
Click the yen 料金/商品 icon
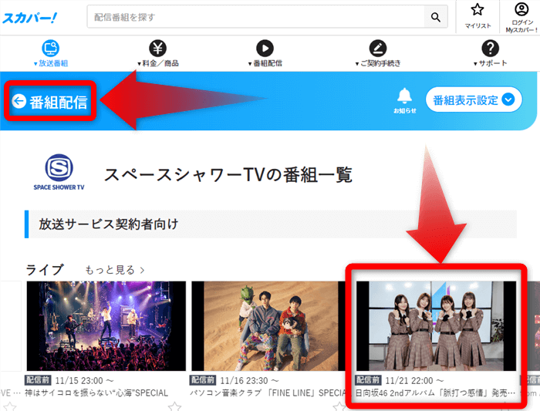point(157,48)
